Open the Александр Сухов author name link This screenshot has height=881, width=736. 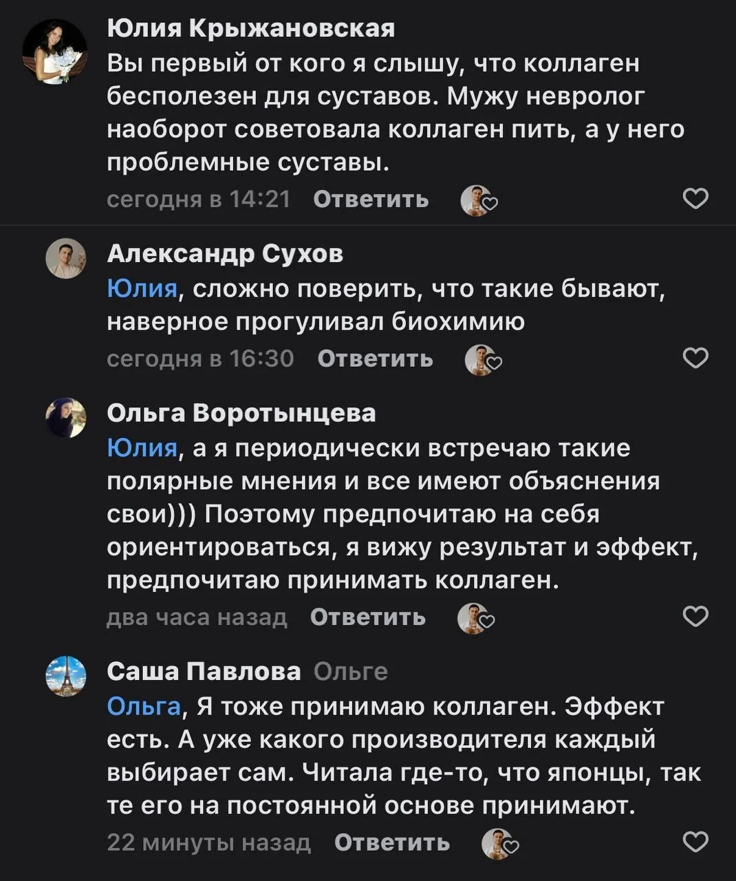click(225, 254)
